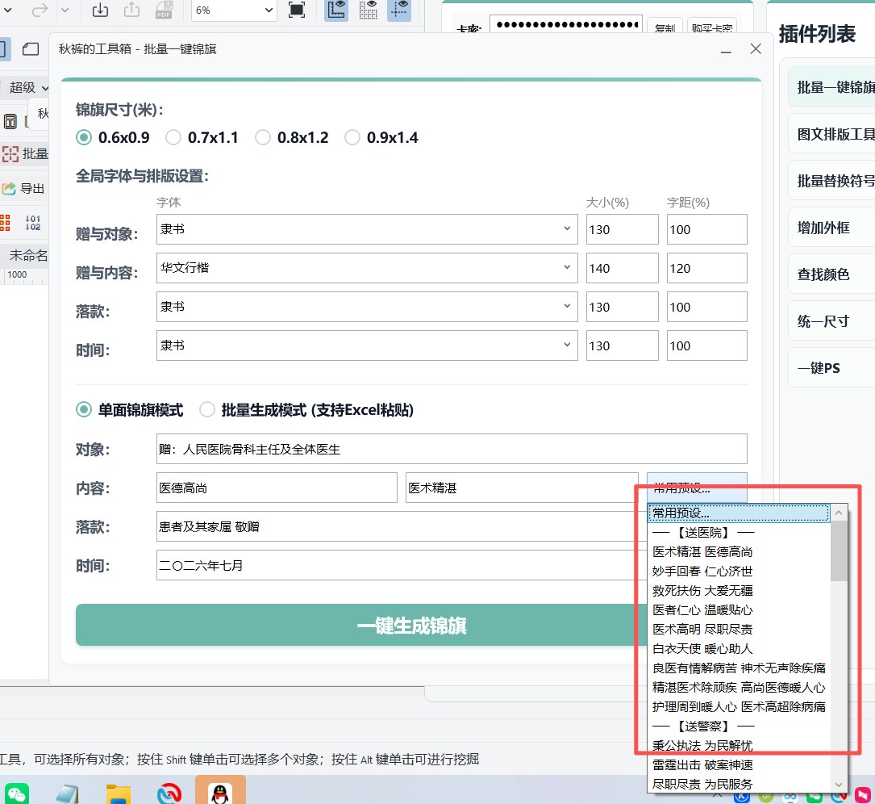Open the 落款 font dropdown in the font settings
875x804 pixels.
(x=367, y=307)
